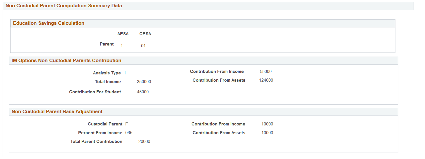Click Non Custodial Parent Base Adjustment header
The height and width of the screenshot is (159, 425).
pyautogui.click(x=57, y=112)
